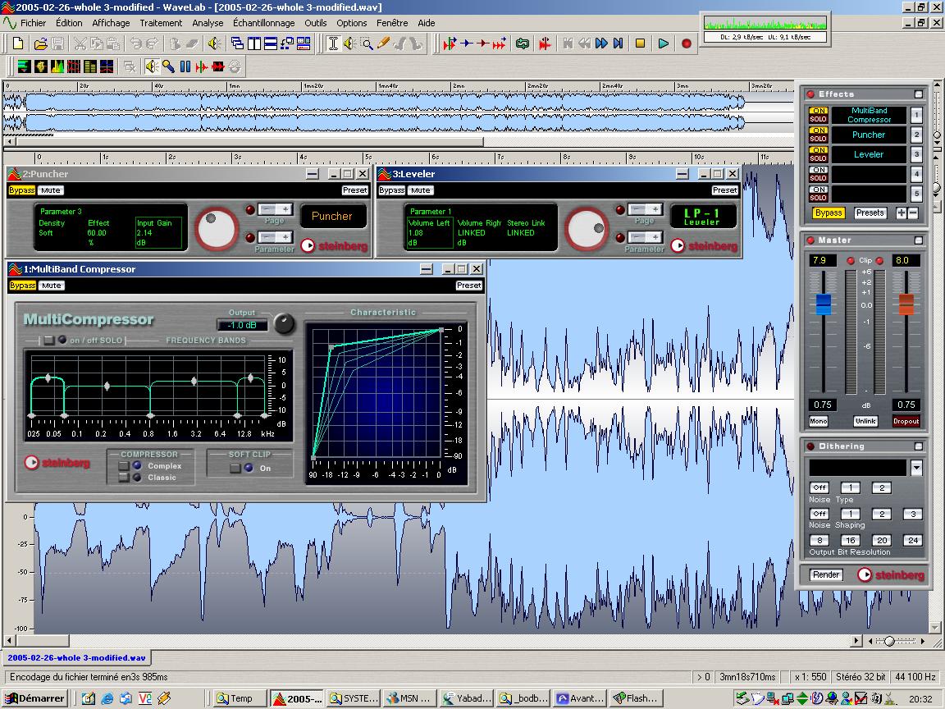Enable Soft Clip On in MultiCompressor
This screenshot has height=709, width=945.
235,469
